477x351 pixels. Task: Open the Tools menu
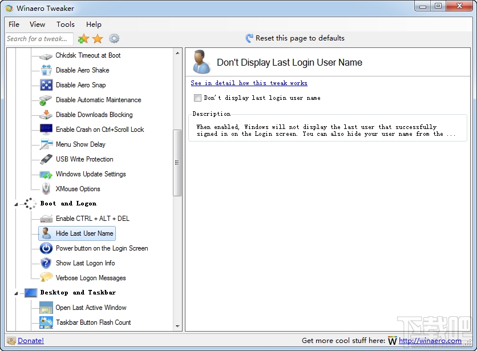pos(66,25)
